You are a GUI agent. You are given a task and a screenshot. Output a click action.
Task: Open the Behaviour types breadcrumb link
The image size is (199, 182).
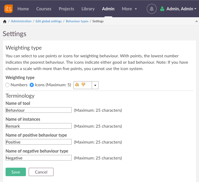pyautogui.click(x=77, y=21)
